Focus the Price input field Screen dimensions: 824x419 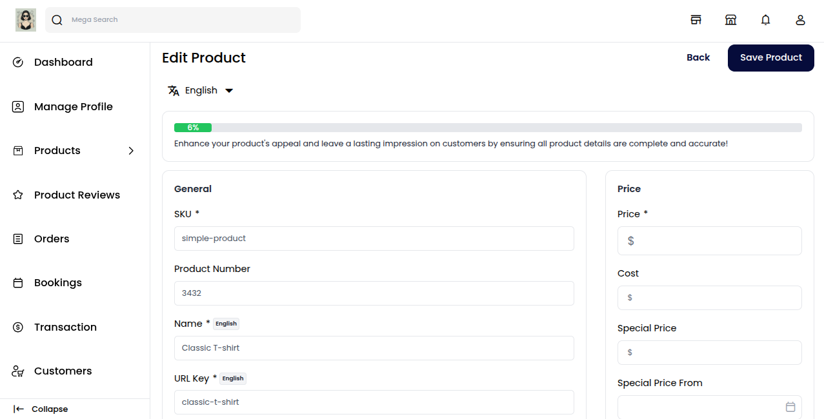tap(716, 241)
